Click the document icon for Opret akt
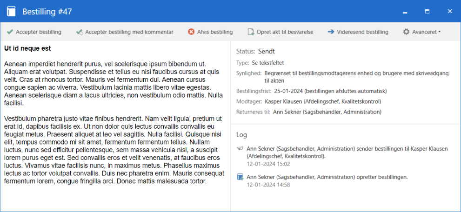 click(251, 32)
